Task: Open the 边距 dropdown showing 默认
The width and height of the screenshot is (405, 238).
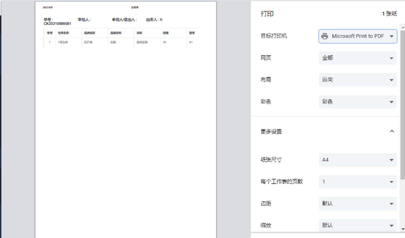Action: point(358,203)
